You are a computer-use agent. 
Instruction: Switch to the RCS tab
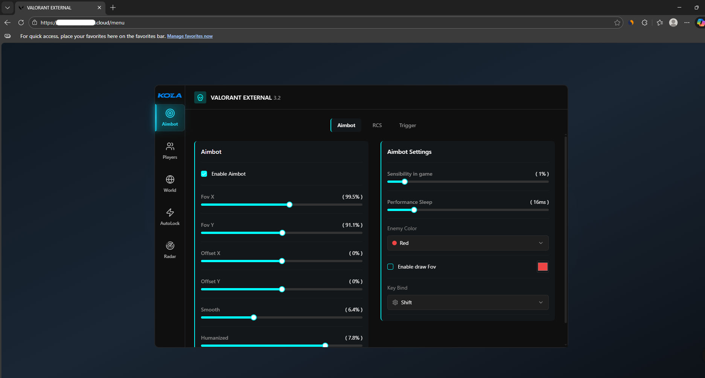coord(377,125)
